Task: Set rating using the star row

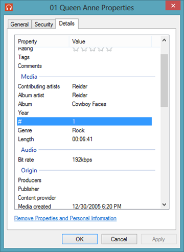Action: (93, 49)
